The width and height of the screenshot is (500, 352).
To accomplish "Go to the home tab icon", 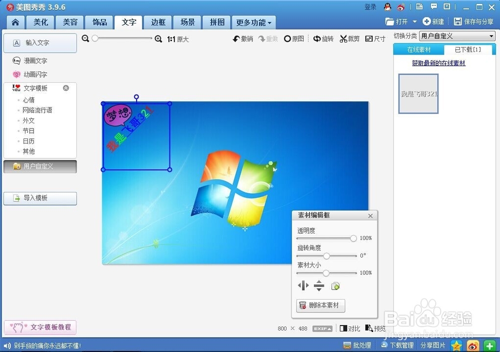I will pos(15,22).
